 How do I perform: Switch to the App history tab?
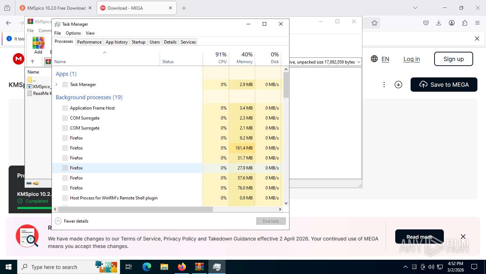click(116, 42)
